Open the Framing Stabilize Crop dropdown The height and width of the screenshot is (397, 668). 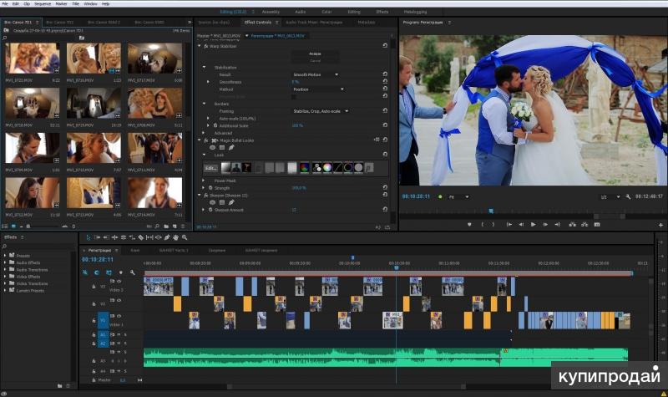coord(321,111)
